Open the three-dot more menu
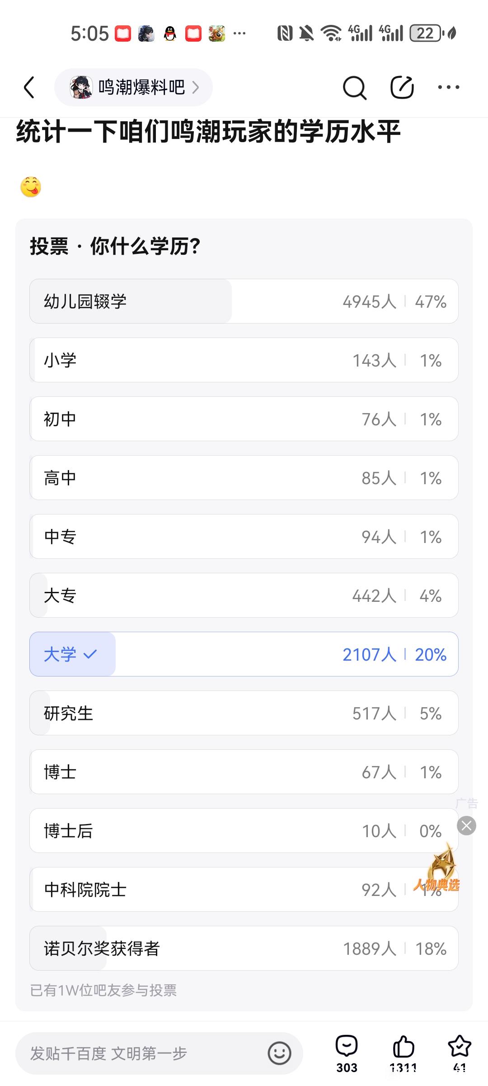 point(448,87)
